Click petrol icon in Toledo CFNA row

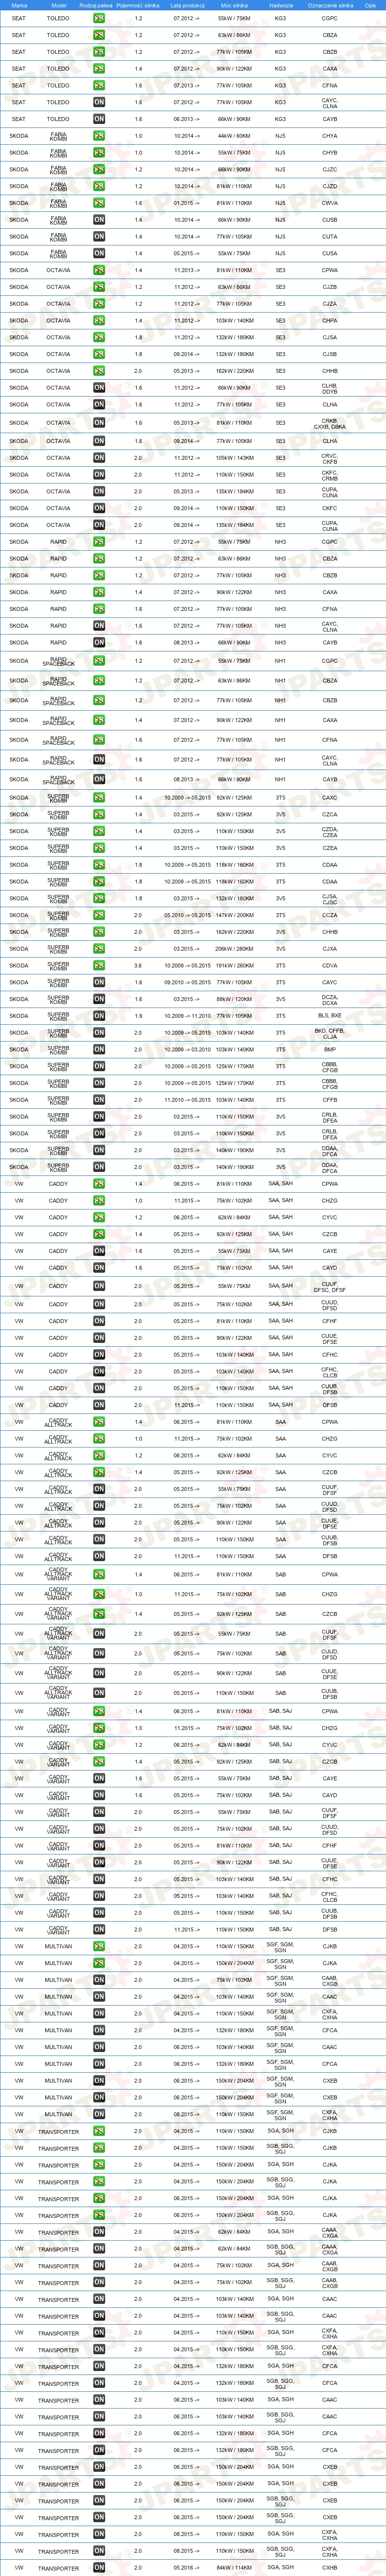tap(99, 85)
